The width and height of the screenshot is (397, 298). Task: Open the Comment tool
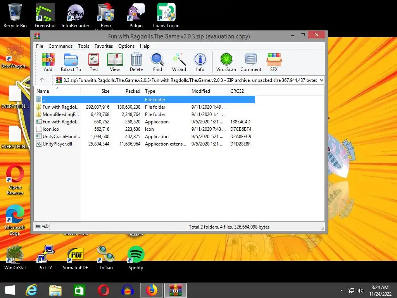click(251, 62)
